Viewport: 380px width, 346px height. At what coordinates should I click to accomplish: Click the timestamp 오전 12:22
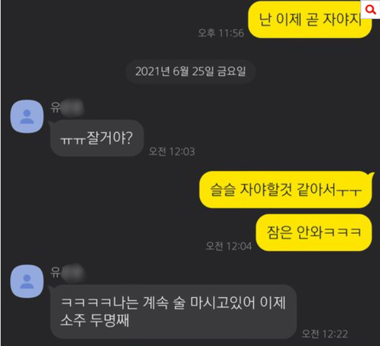click(x=325, y=334)
